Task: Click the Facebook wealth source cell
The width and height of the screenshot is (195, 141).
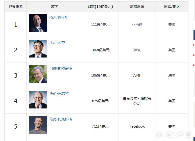Action: coord(137,126)
